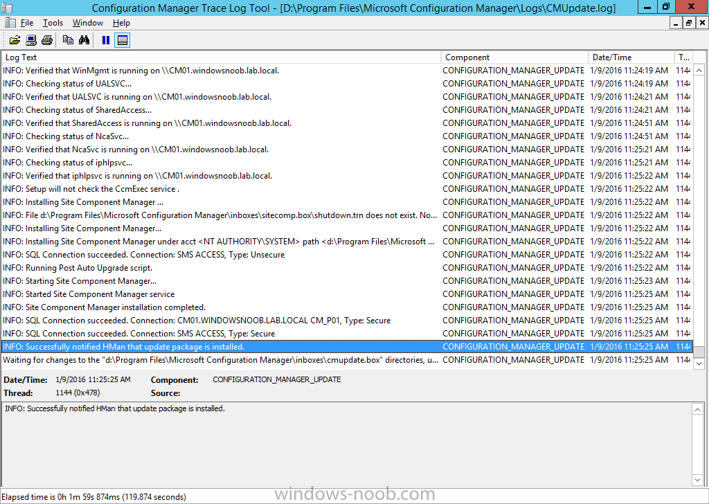Select row 'Setup will not check the CcmExec service'
The width and height of the screenshot is (709, 504).
click(x=347, y=188)
